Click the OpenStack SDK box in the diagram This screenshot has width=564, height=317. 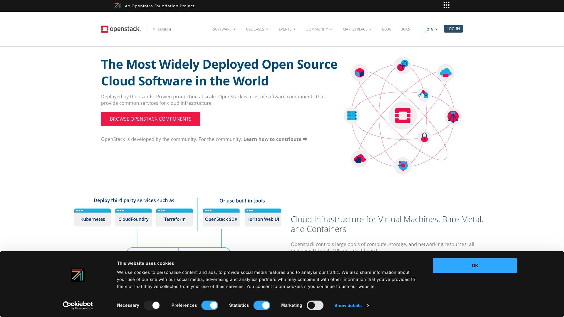coord(221,217)
